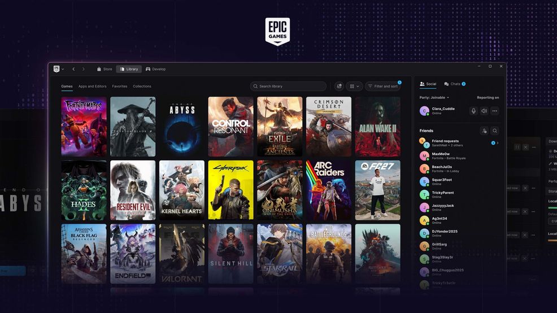
Task: Select the Kernel Hearts cover
Action: coord(182,190)
